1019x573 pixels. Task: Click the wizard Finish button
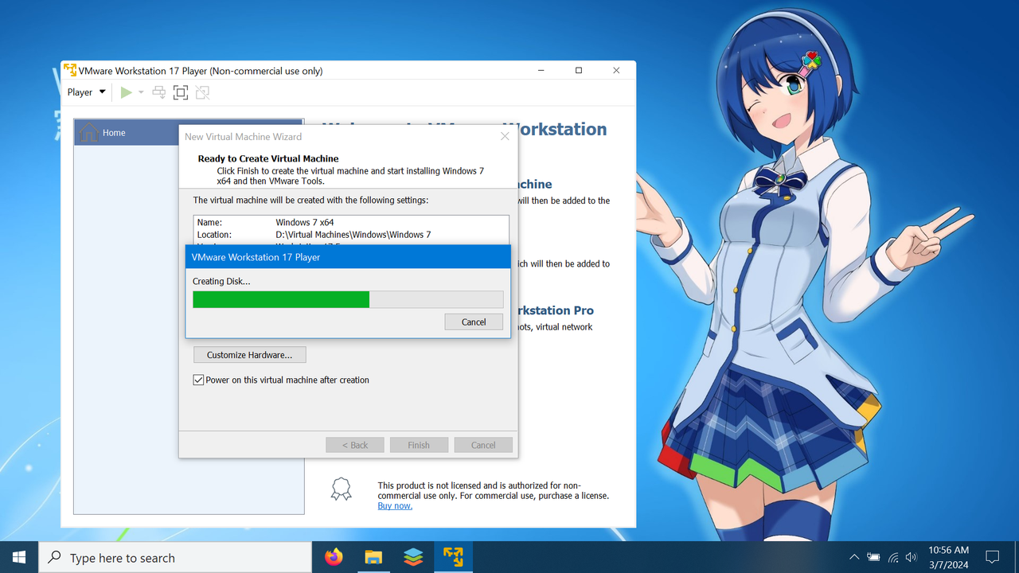(419, 445)
